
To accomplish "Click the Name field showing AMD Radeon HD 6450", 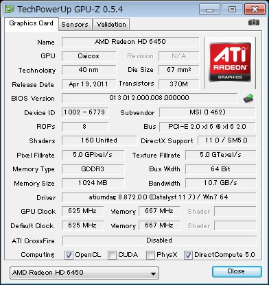I will point(130,42).
